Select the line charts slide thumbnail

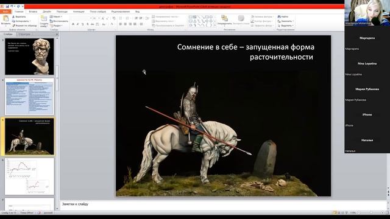[29, 176]
